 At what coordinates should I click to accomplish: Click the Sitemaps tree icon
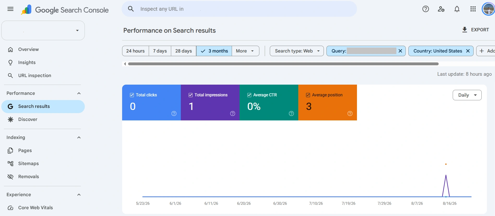pyautogui.click(x=10, y=164)
